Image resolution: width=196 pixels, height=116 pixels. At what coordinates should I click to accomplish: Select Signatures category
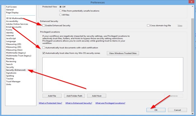(11, 73)
